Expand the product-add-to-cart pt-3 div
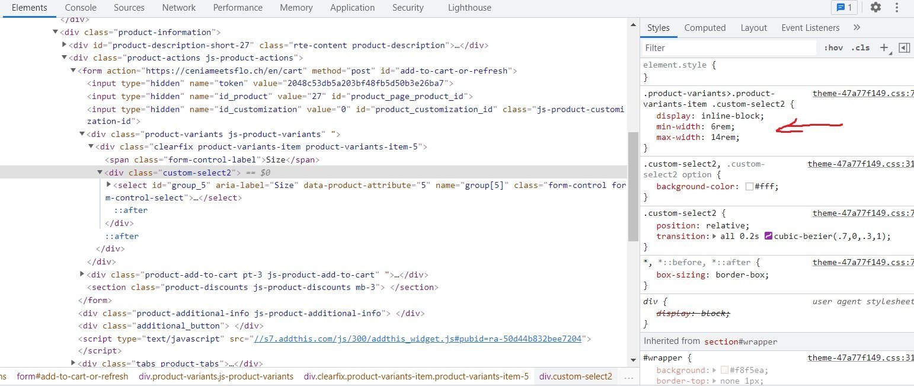914x386 pixels. coord(82,275)
